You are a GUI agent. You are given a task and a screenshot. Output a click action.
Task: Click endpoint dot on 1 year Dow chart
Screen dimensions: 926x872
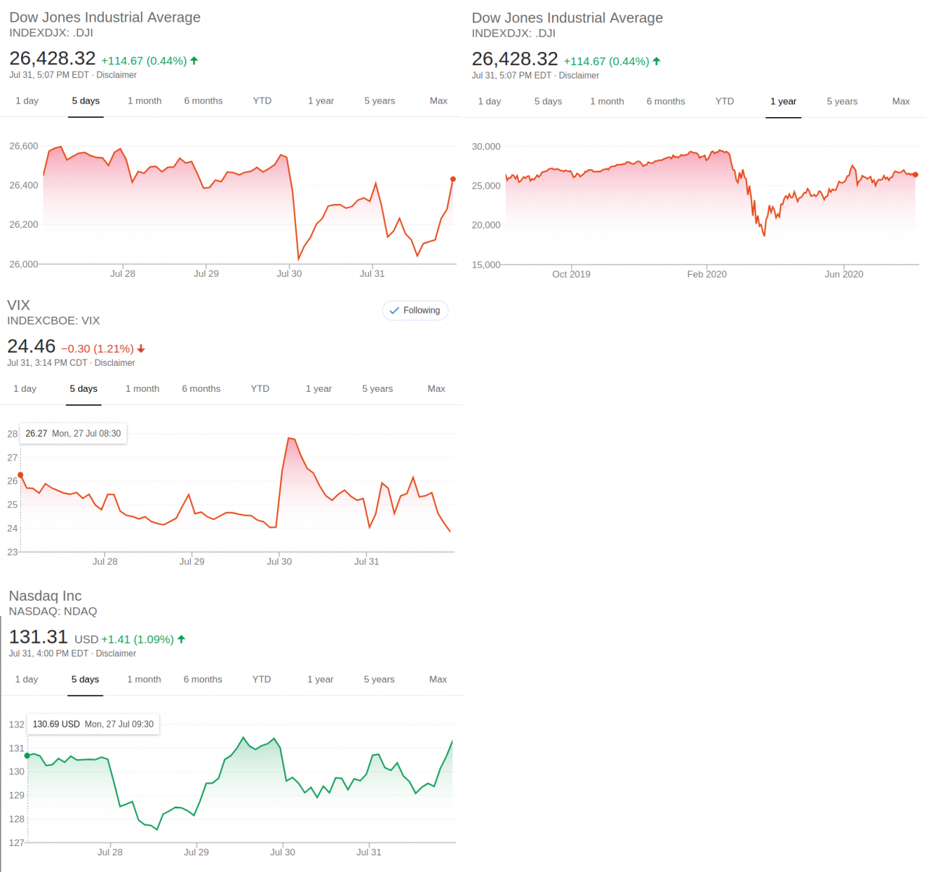[x=916, y=175]
